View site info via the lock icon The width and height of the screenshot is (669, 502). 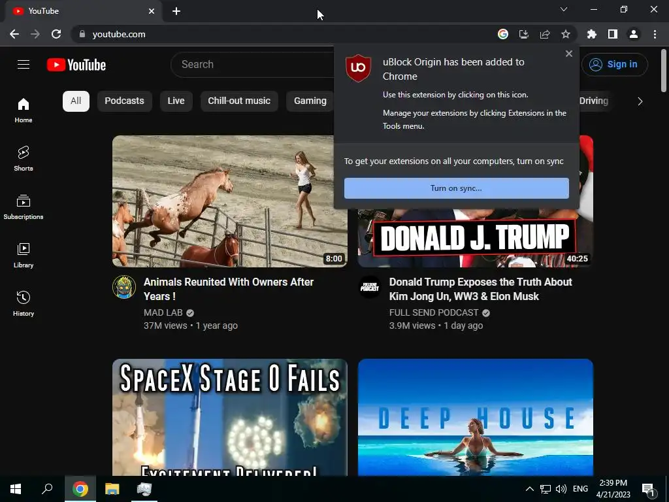(x=82, y=34)
